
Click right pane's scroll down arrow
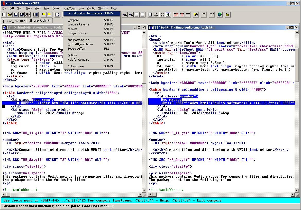click(x=297, y=190)
